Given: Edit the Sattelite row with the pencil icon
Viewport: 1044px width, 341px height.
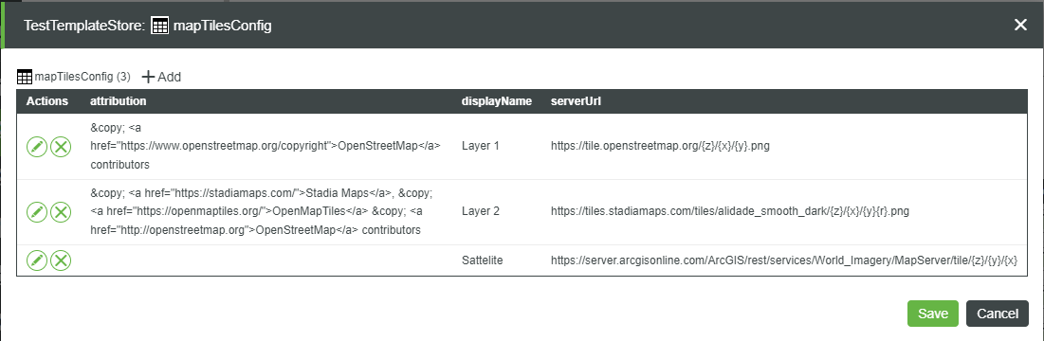Looking at the screenshot, I should [x=37, y=260].
